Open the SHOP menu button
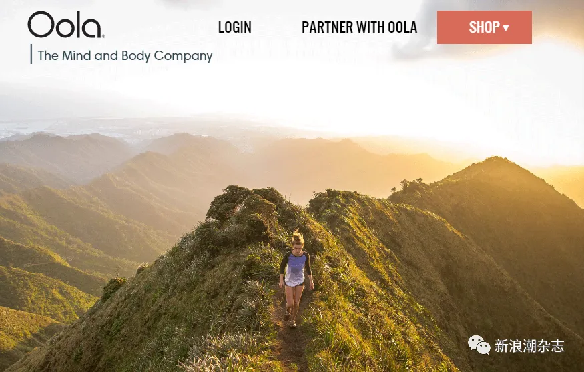Image resolution: width=584 pixels, height=372 pixels. click(x=484, y=27)
